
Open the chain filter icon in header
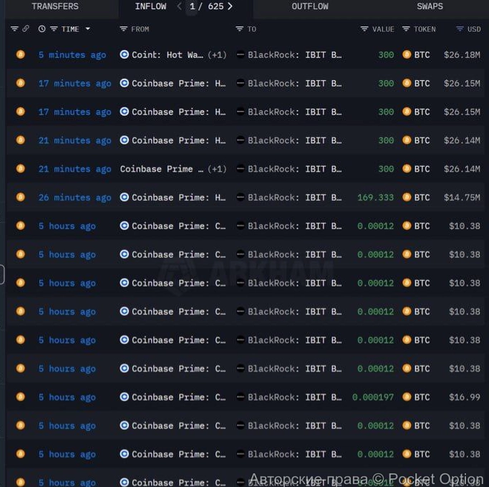click(14, 29)
